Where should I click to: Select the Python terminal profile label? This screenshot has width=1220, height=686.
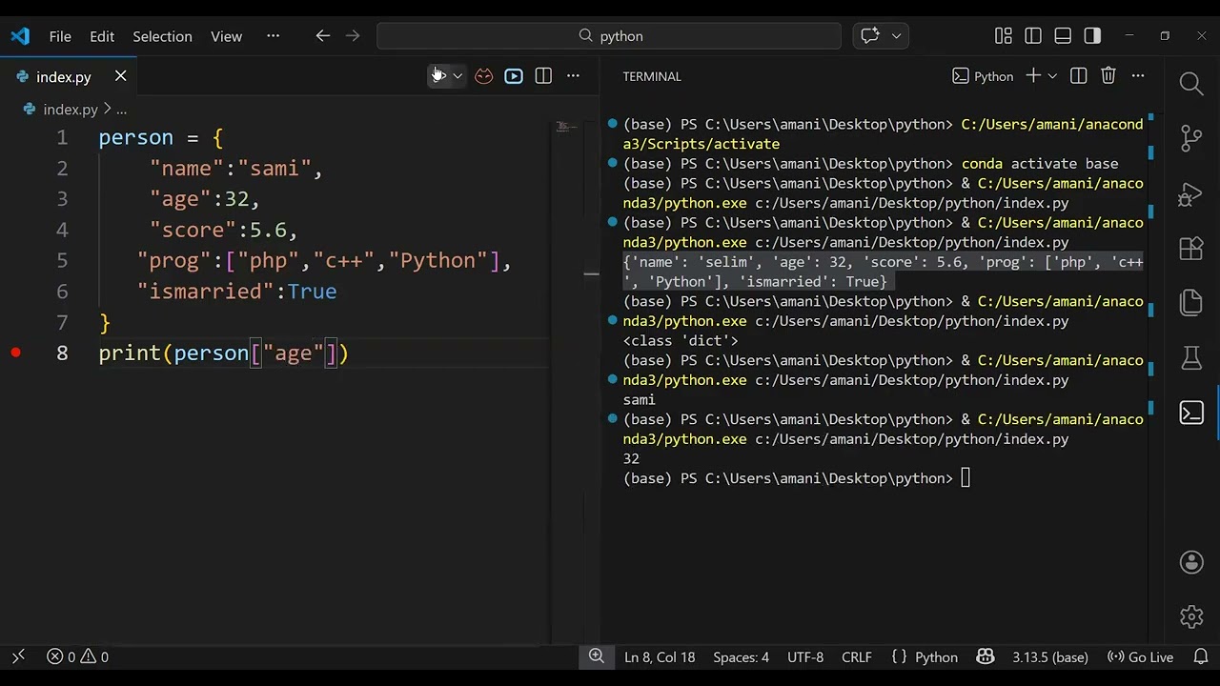tap(983, 76)
